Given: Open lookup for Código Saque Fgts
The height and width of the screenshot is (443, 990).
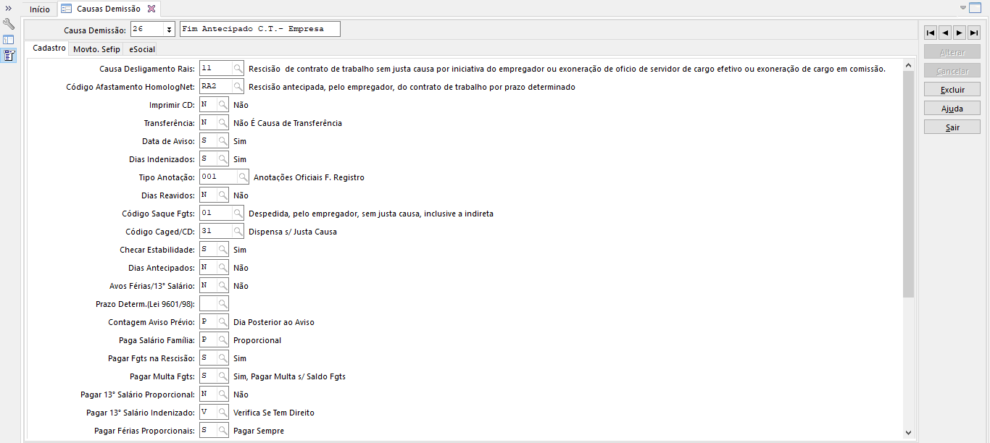Looking at the screenshot, I should pyautogui.click(x=238, y=214).
